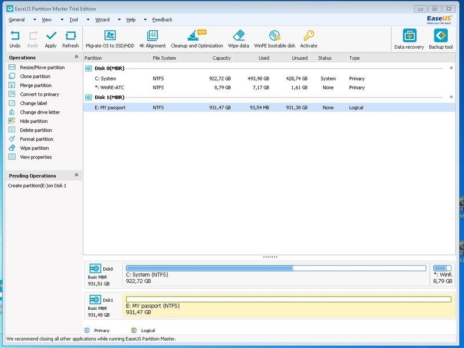This screenshot has height=348, width=464.
Task: Collapse the Disk 0(MBR) group
Action: (x=451, y=68)
